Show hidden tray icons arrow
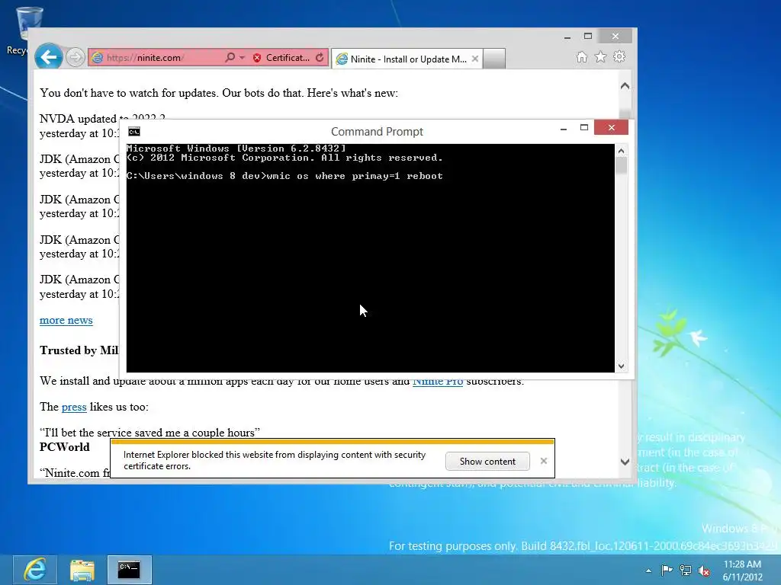Screen dimensions: 781x585 click(x=648, y=571)
